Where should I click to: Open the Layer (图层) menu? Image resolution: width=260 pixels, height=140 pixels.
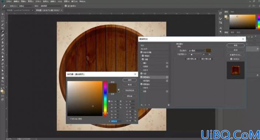pyautogui.click(x=31, y=1)
